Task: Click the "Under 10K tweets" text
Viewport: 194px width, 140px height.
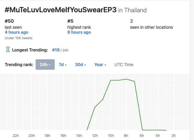Action: [x=19, y=38]
